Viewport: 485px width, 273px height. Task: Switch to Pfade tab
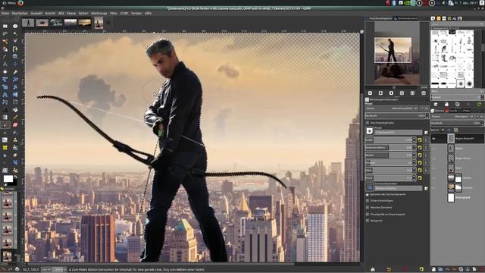tap(465, 111)
